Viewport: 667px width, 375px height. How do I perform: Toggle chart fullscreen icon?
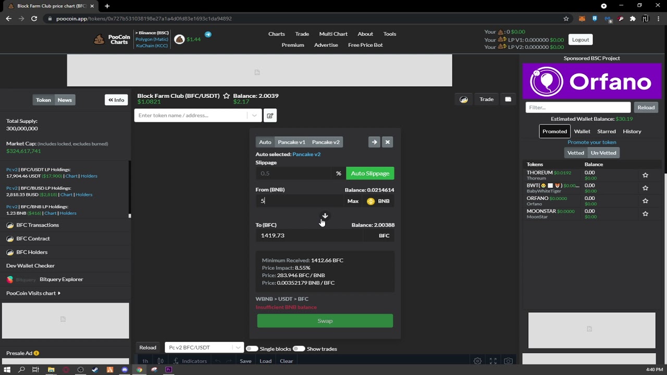[x=493, y=361]
